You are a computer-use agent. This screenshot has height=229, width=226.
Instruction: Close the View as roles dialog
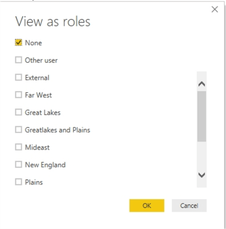click(215, 9)
